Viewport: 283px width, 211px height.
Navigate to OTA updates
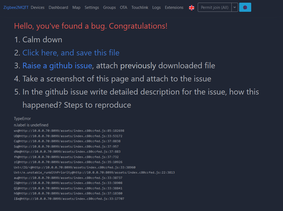(x=123, y=7)
